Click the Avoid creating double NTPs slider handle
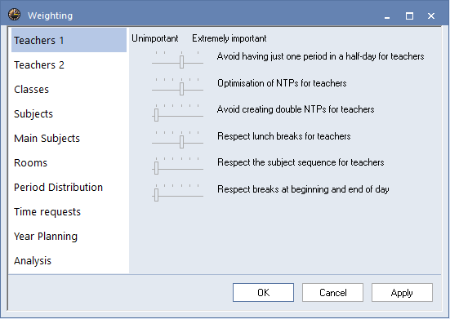This screenshot has width=450, height=319. 157,115
